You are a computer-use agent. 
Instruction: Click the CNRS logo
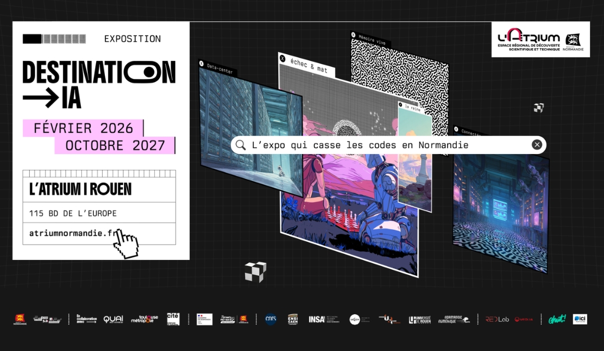coord(270,319)
